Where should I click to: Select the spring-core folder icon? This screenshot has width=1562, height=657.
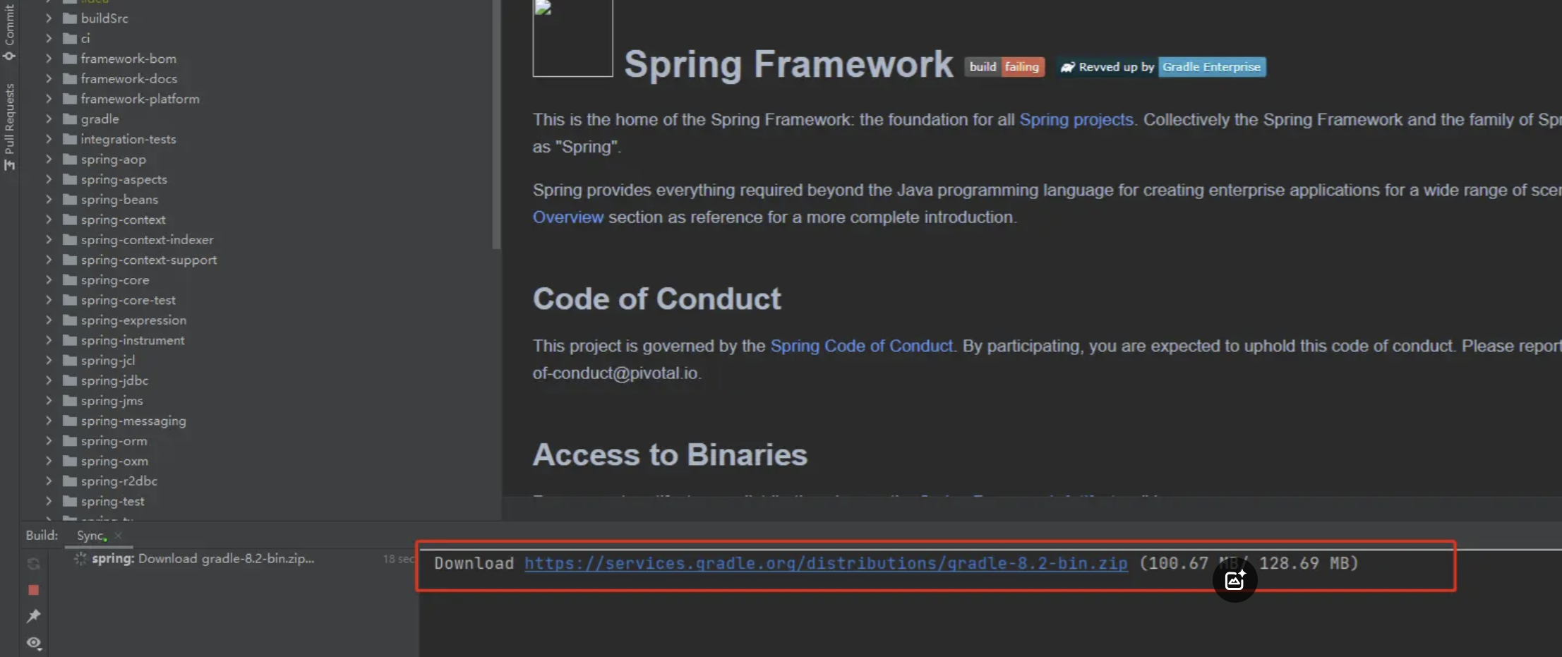[69, 279]
